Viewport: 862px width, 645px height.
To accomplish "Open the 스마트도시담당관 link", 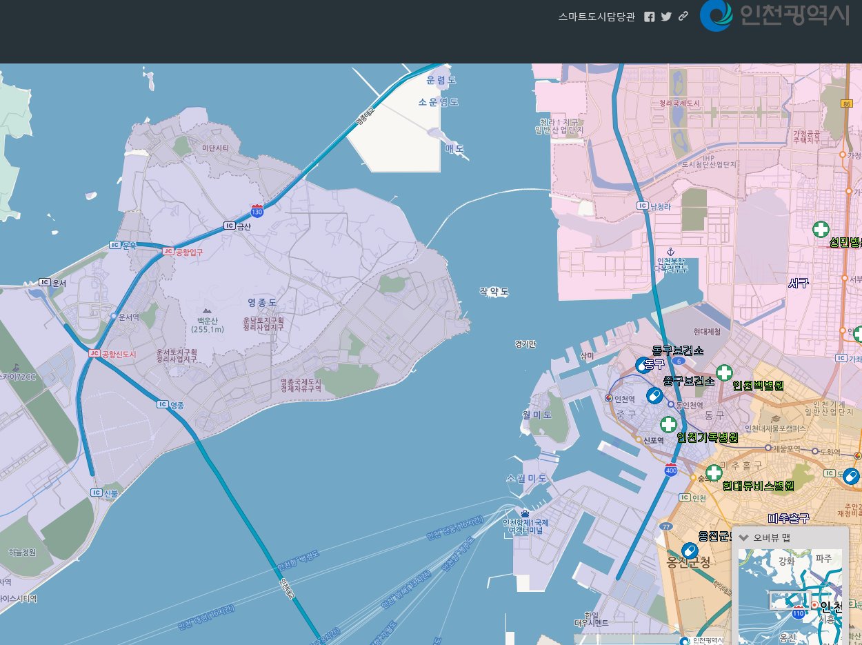I will point(597,17).
